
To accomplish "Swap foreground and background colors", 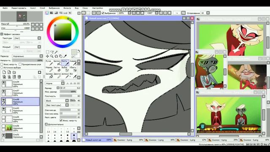I will [79, 51].
